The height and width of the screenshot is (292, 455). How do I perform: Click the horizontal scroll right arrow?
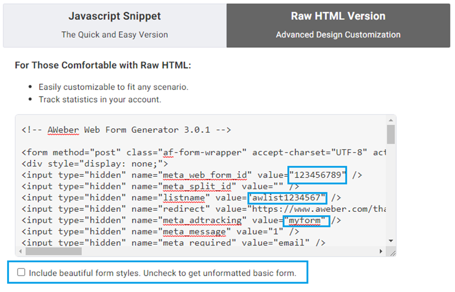pyautogui.click(x=381, y=251)
